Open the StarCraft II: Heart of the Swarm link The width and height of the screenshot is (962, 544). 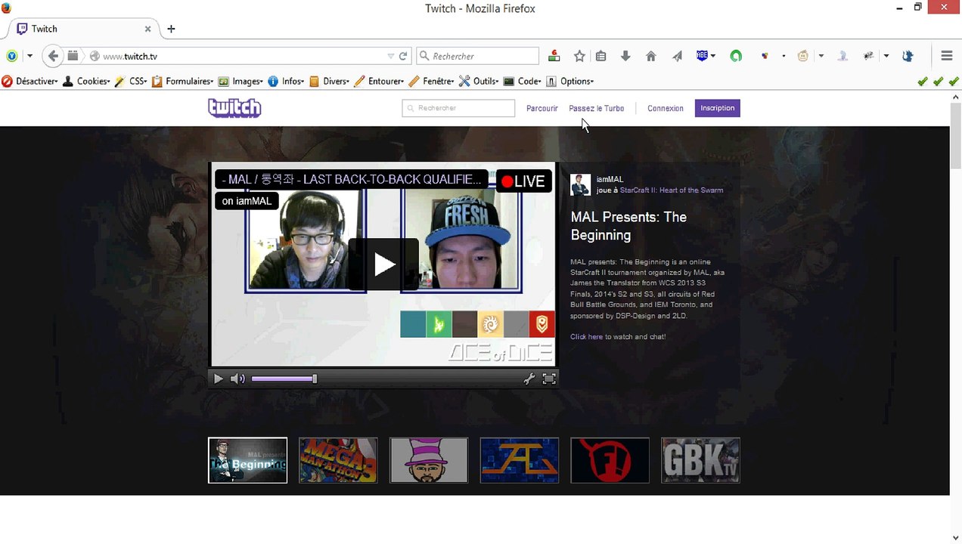[672, 190]
